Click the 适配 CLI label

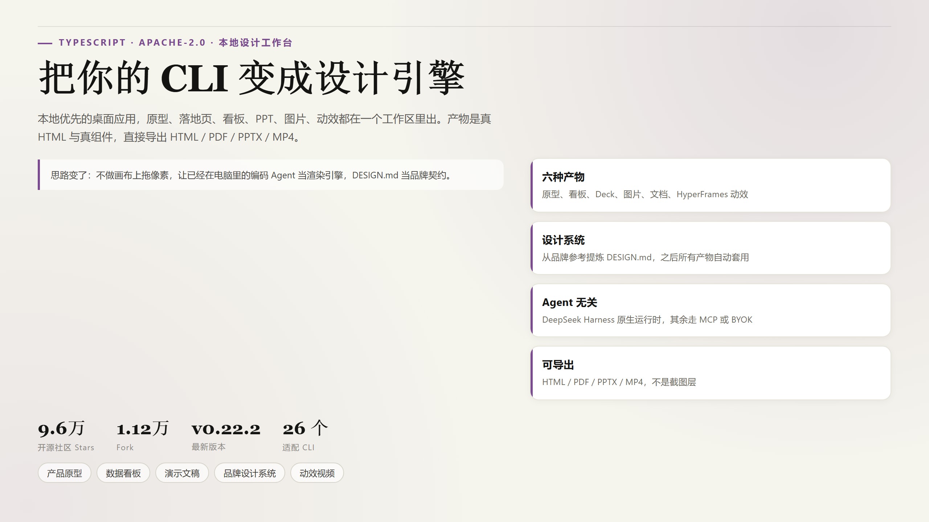click(298, 448)
